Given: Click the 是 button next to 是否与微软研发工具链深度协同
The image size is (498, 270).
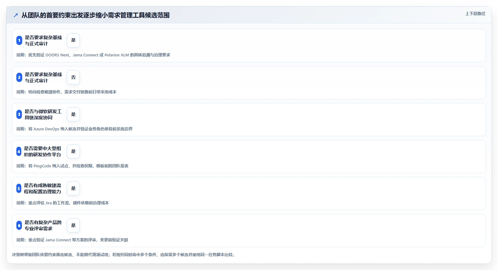Looking at the screenshot, I should pos(73,114).
